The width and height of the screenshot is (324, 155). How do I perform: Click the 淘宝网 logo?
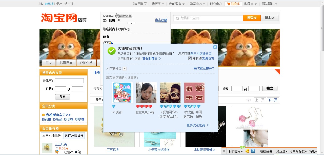tap(59, 18)
